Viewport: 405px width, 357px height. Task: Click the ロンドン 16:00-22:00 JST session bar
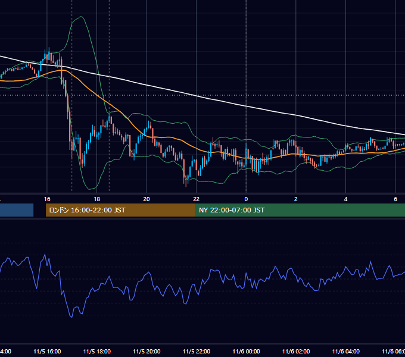click(120, 210)
